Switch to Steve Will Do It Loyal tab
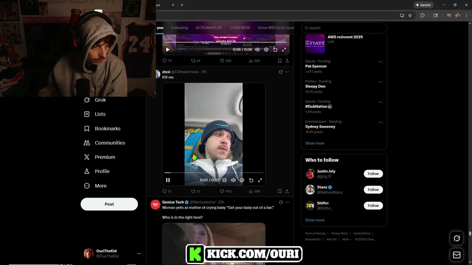This screenshot has height=265, width=472. pyautogui.click(x=275, y=28)
